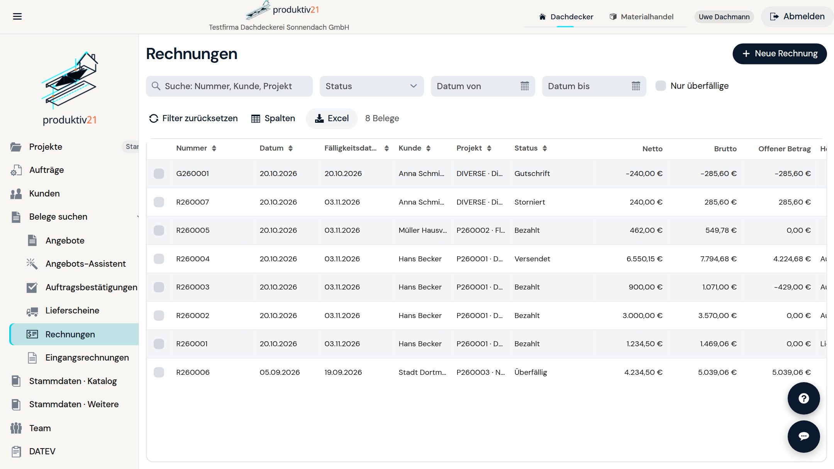The width and height of the screenshot is (834, 469).
Task: Enable the Nur überfällige checkbox
Action: [x=661, y=86]
